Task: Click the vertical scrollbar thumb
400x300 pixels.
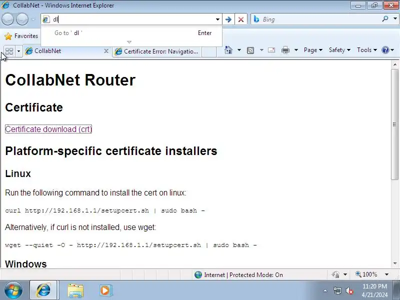Action: [395, 124]
